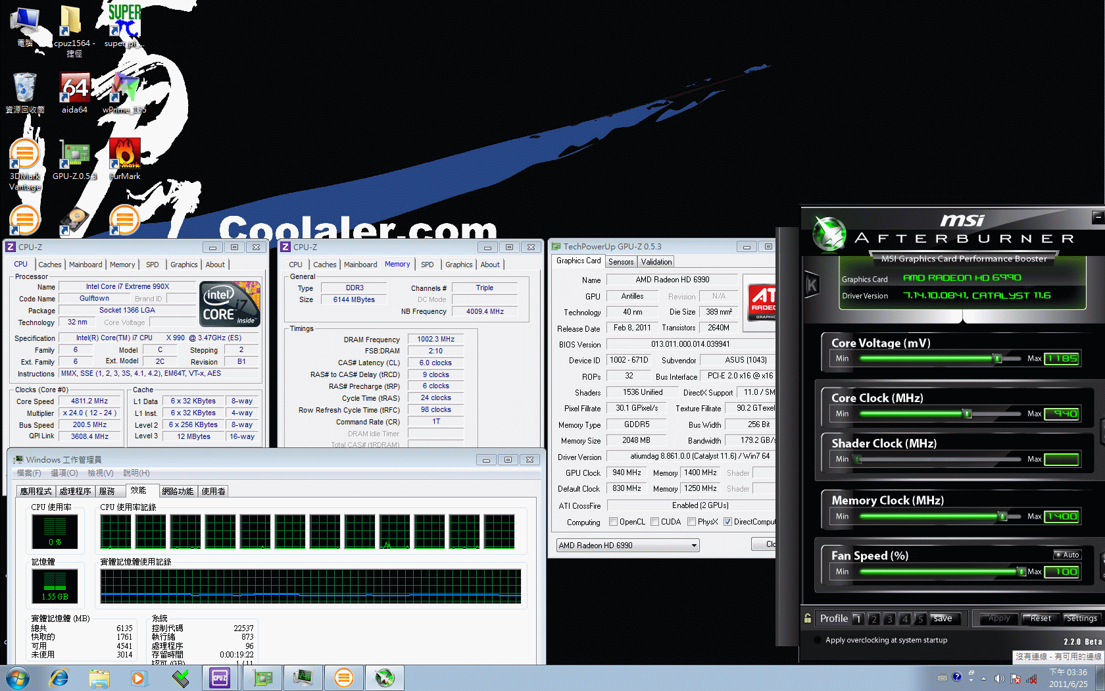The height and width of the screenshot is (691, 1105).
Task: Toggle the CUDA checkbox in GPU-Z
Action: (654, 522)
